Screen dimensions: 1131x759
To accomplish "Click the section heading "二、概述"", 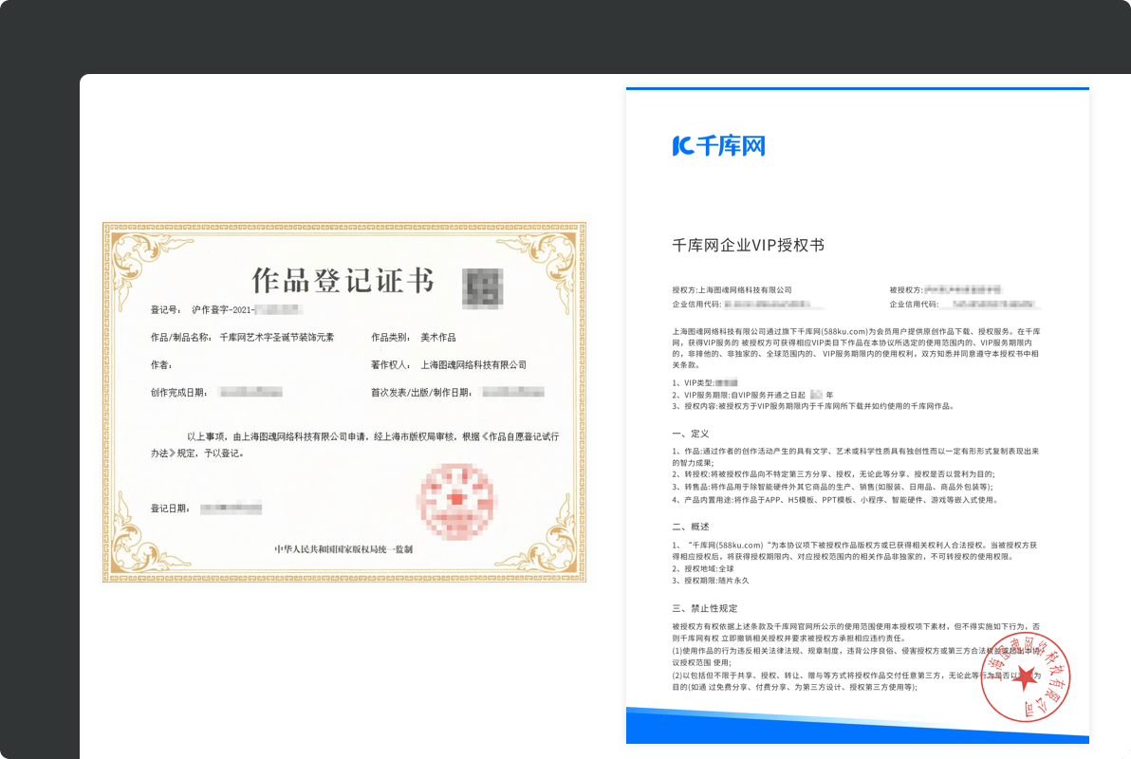I will click(x=691, y=527).
